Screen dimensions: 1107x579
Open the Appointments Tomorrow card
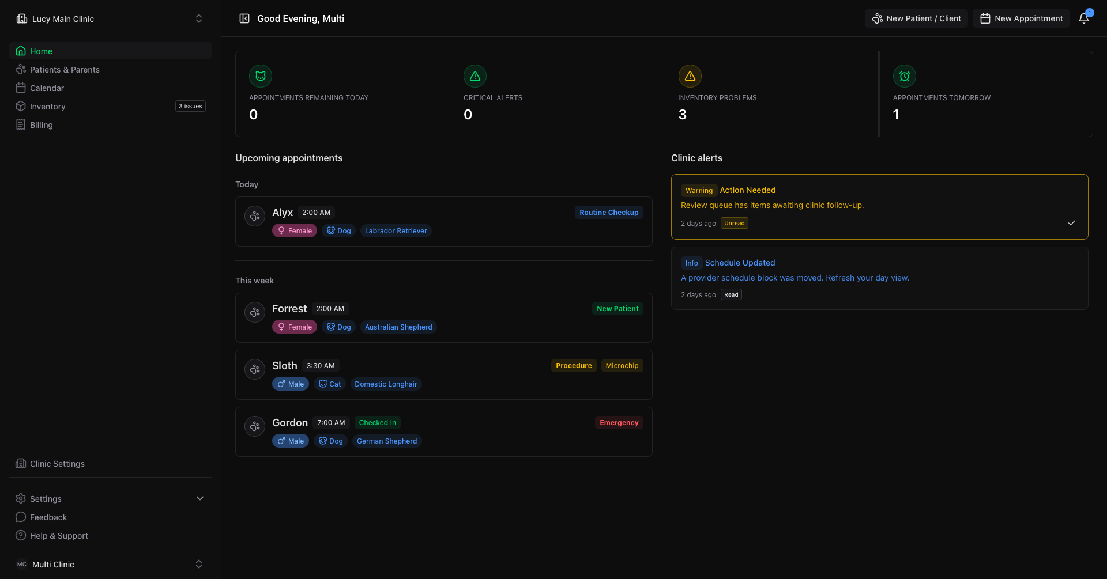pos(986,94)
